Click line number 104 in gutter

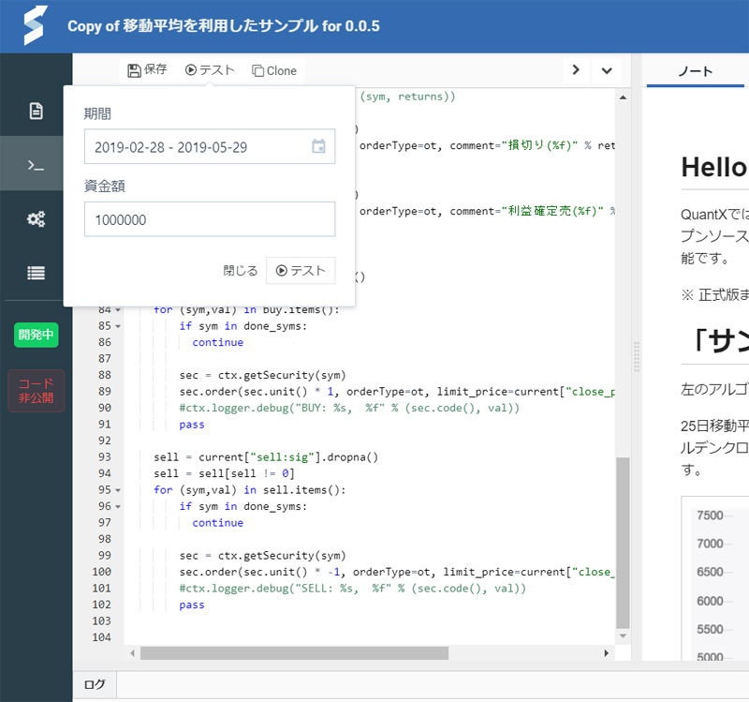point(102,637)
